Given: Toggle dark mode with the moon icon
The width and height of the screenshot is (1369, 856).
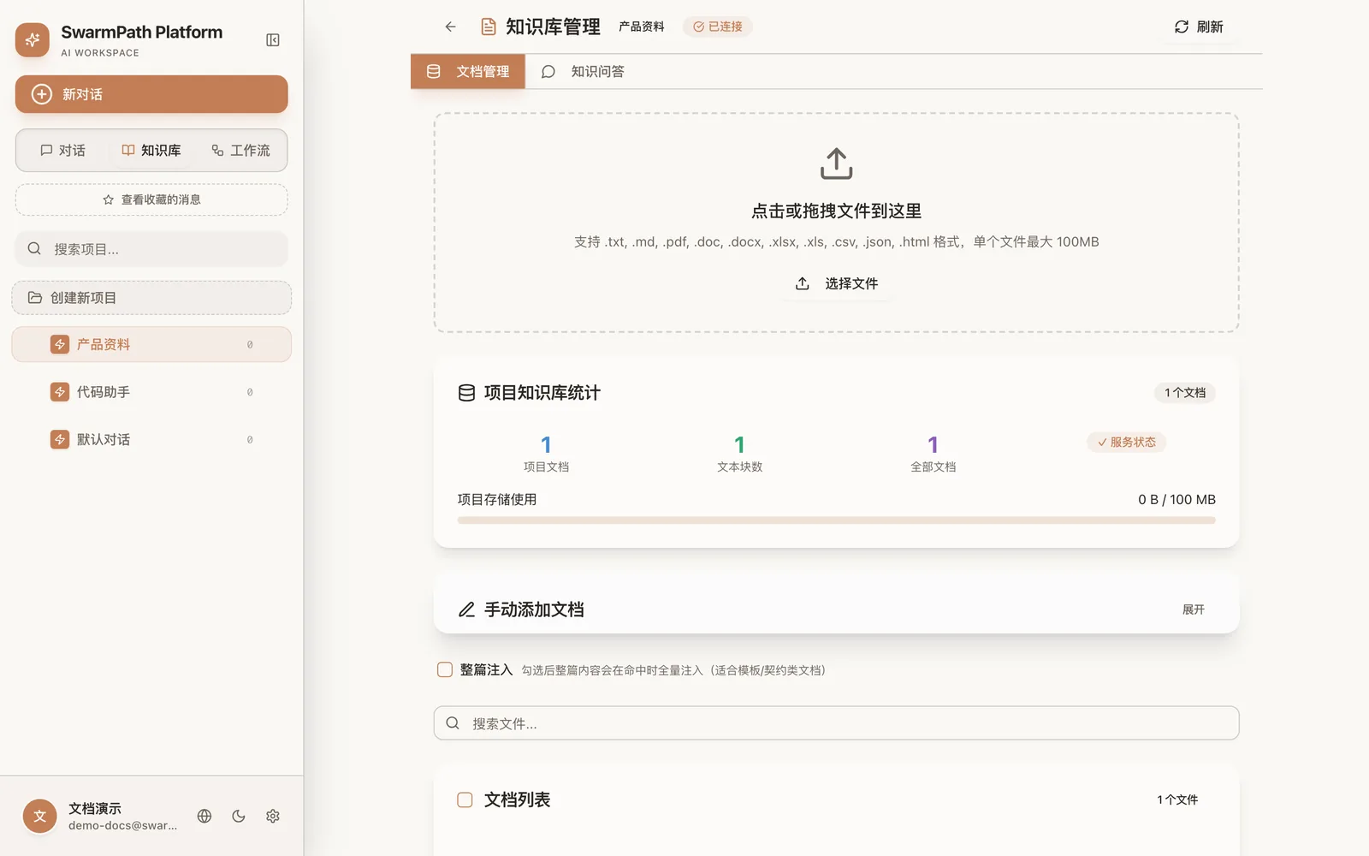Looking at the screenshot, I should click(239, 816).
